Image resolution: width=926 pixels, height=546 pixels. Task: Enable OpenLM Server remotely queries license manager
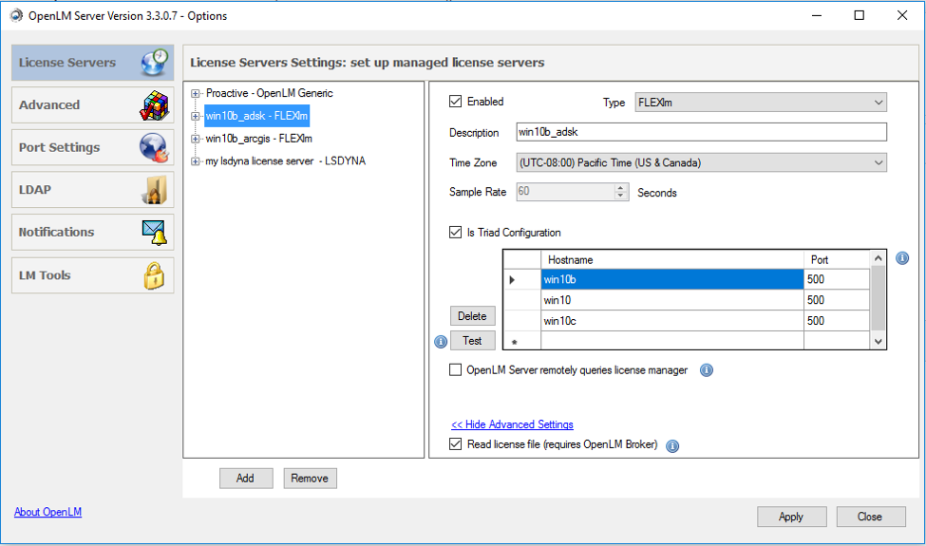[x=456, y=370]
